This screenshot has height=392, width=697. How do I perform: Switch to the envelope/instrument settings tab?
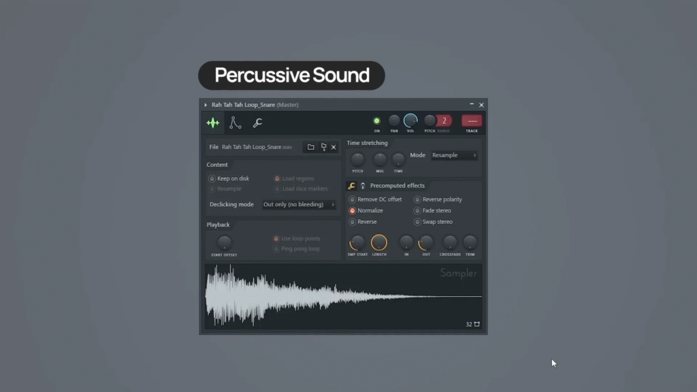click(x=236, y=123)
